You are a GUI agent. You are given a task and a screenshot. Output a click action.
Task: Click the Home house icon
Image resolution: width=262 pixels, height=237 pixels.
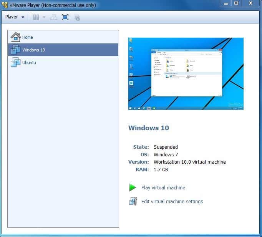(x=15, y=37)
